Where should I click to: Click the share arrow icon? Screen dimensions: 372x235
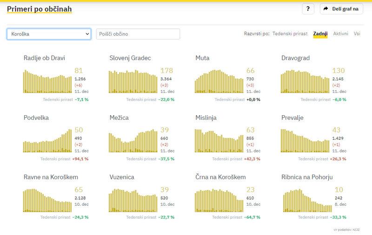pos(326,9)
